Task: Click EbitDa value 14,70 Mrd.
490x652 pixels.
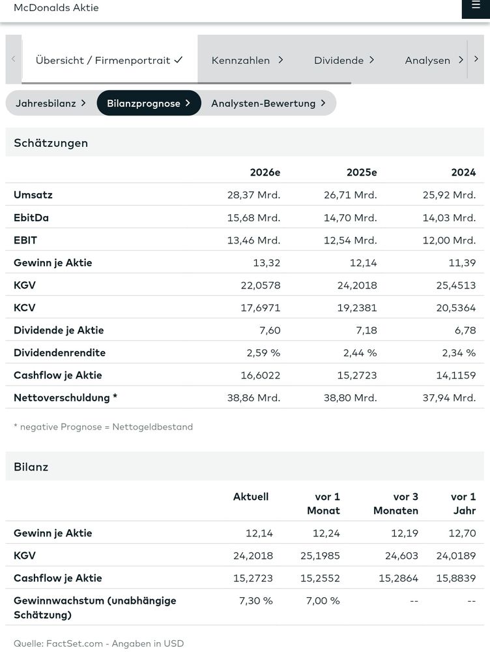Action: tap(351, 217)
